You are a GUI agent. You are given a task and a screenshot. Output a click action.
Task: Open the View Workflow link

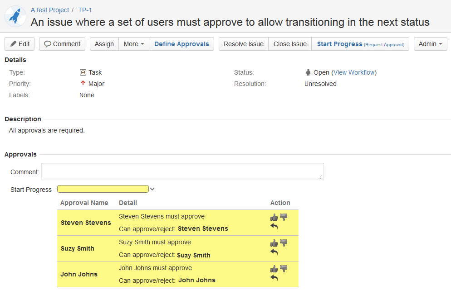[354, 72]
